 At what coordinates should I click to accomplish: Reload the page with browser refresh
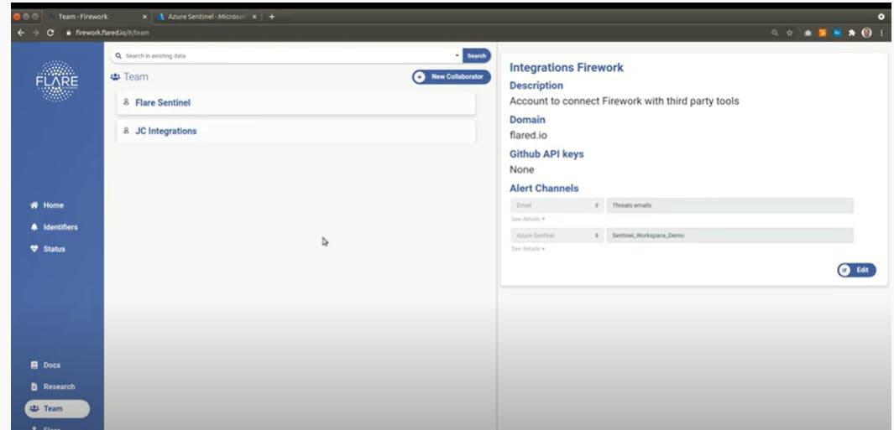coord(50,33)
